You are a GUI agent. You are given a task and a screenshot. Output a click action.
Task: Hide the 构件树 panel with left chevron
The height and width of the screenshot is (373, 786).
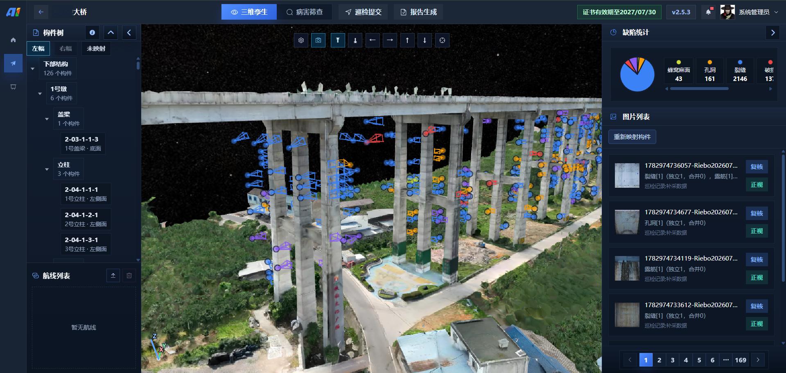(x=129, y=33)
